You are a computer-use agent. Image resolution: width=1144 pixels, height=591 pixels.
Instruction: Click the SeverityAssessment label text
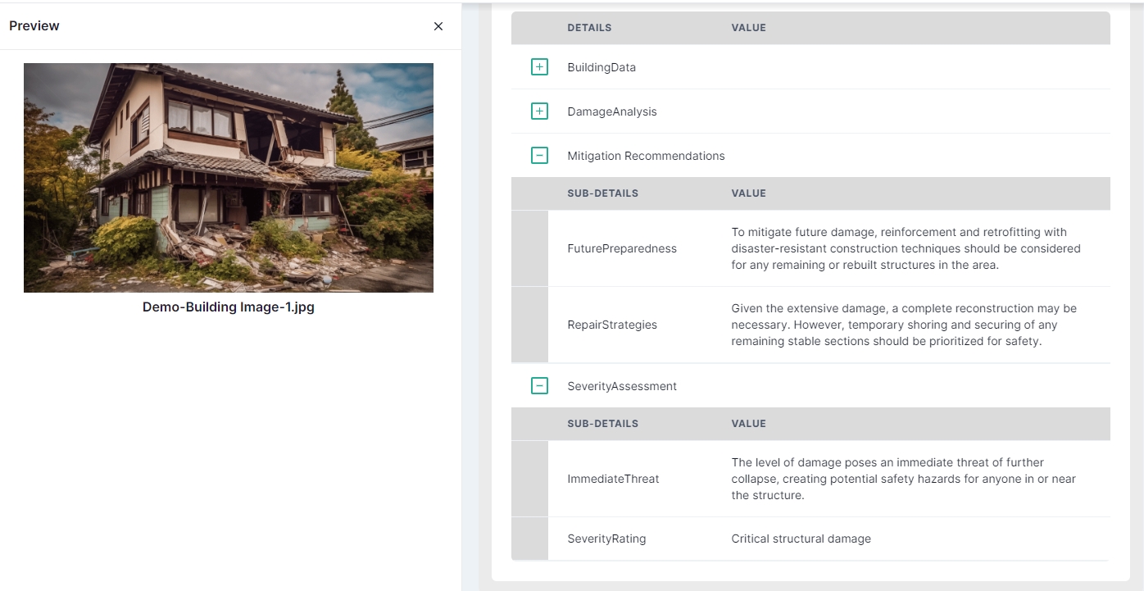622,386
